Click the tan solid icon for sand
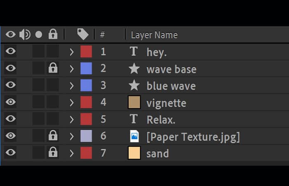The height and width of the screenshot is (186, 289). [134, 153]
